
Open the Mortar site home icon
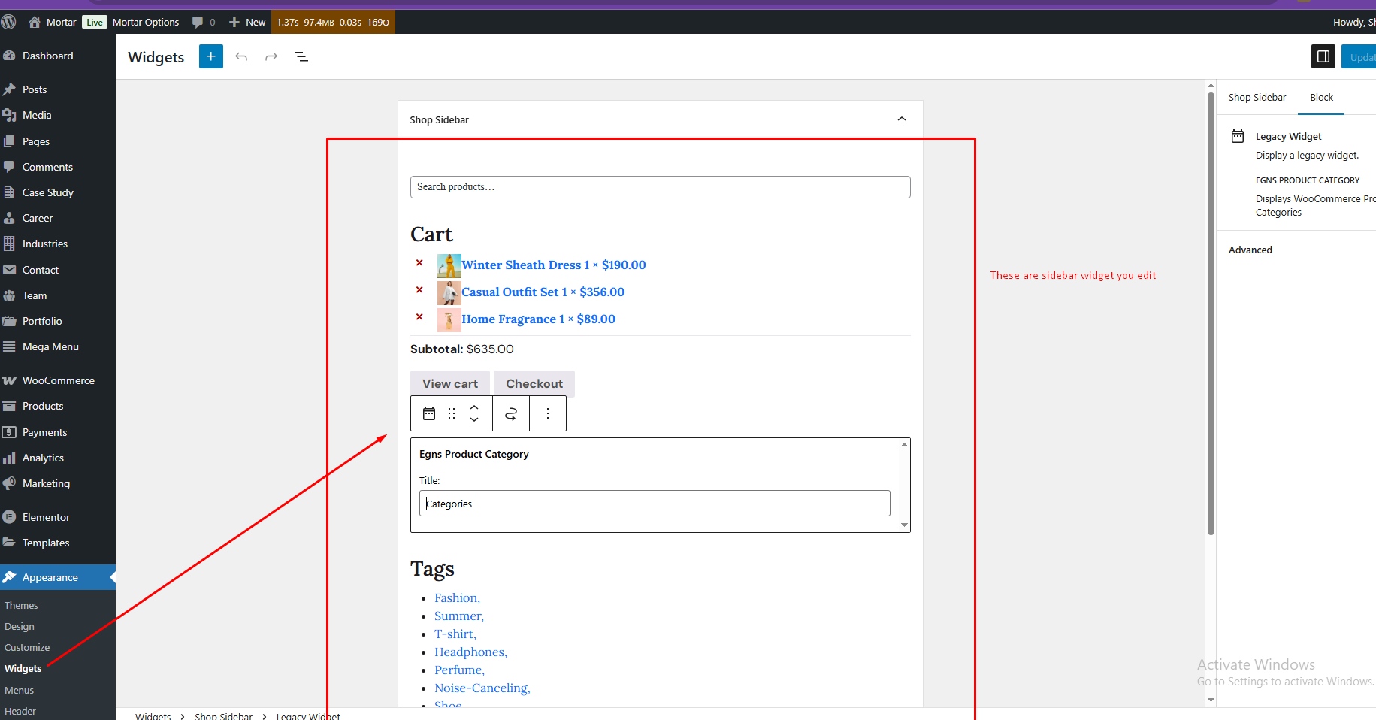tap(35, 22)
